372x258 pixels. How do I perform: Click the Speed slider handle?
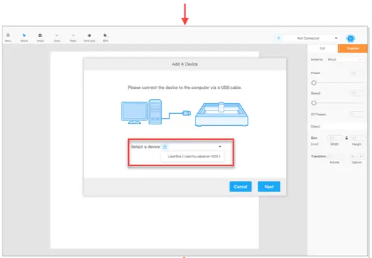pos(314,103)
